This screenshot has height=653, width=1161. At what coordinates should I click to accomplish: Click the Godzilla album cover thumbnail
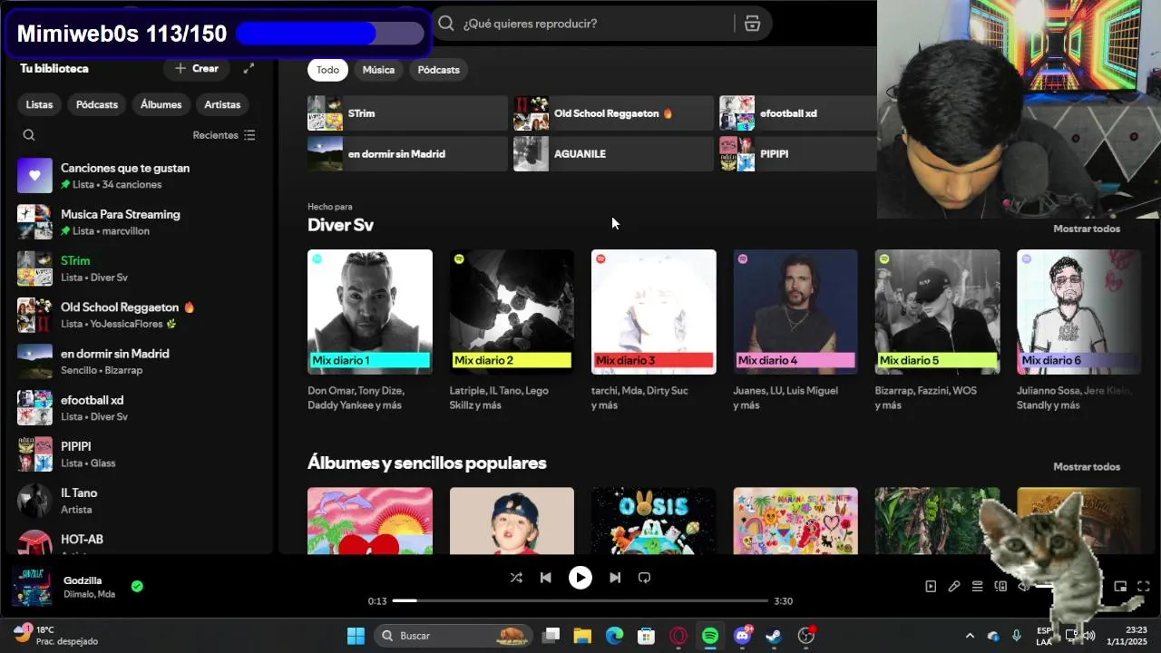point(32,587)
